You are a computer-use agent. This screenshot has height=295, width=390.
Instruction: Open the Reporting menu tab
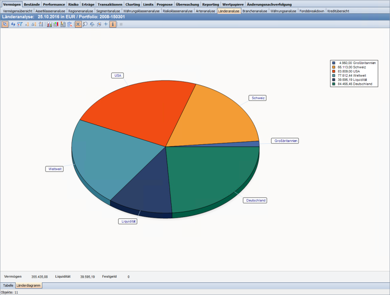tap(211, 4)
